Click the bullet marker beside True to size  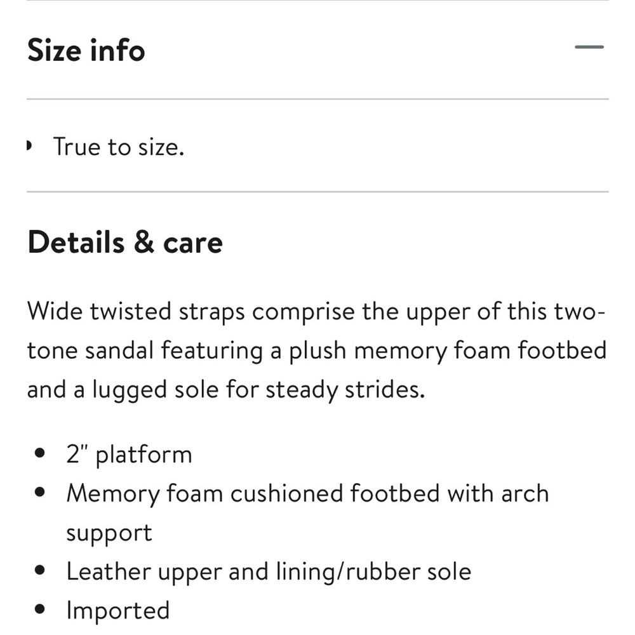click(x=29, y=145)
